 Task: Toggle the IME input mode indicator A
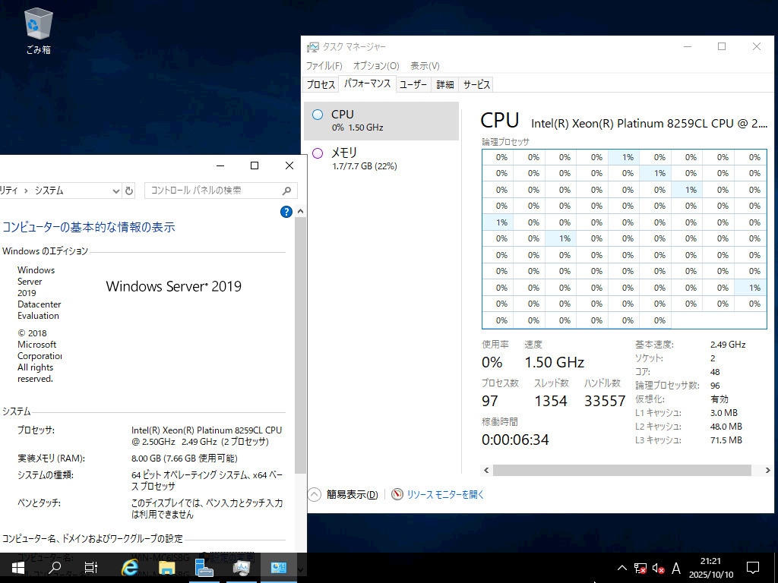pyautogui.click(x=675, y=568)
